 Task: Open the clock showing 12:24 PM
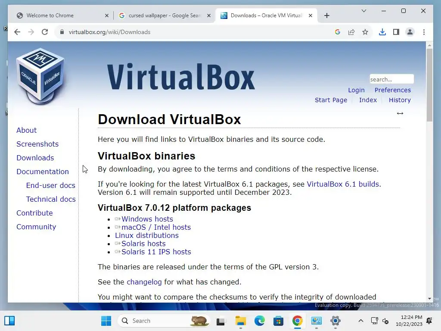[409, 321]
